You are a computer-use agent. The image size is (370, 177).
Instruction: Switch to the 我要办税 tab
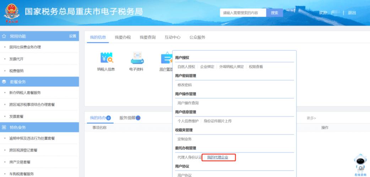(x=123, y=37)
